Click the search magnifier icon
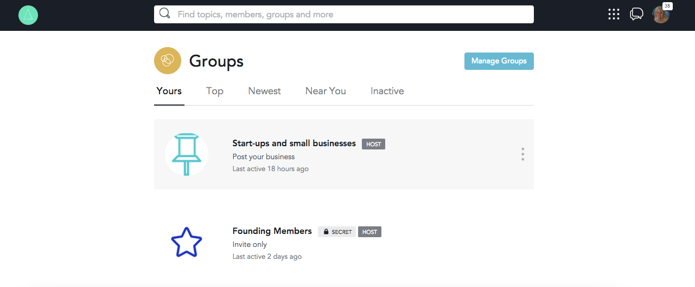 click(x=165, y=14)
